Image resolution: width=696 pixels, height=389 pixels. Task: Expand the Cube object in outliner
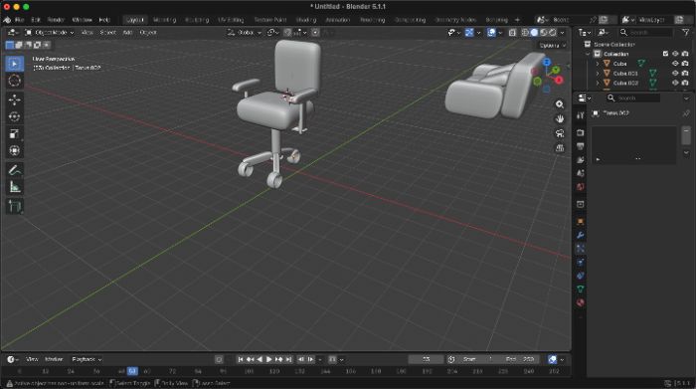pos(598,64)
